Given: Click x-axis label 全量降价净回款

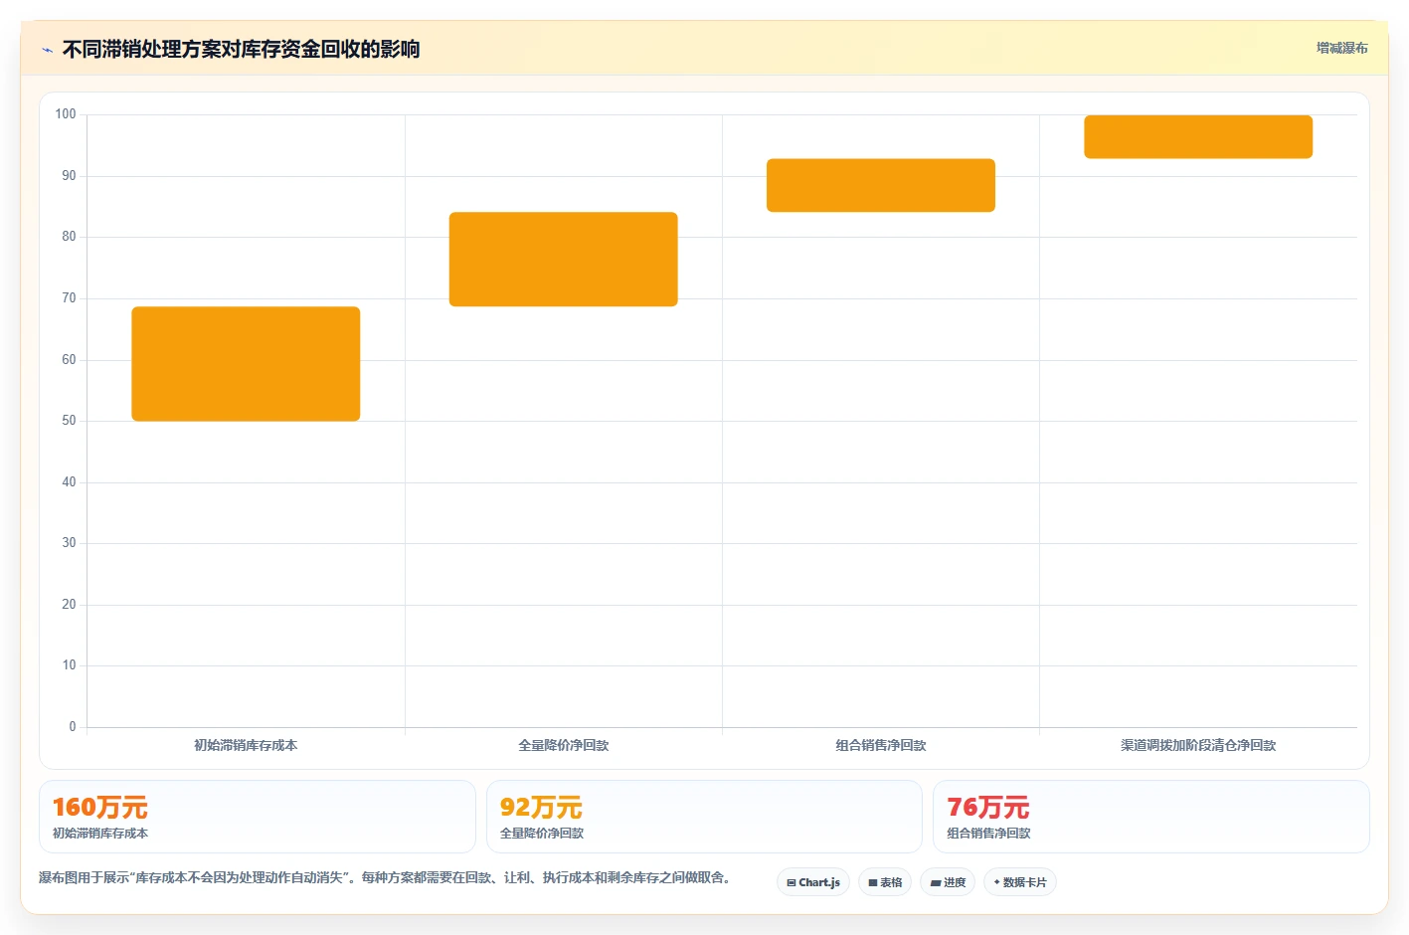Looking at the screenshot, I should (564, 745).
